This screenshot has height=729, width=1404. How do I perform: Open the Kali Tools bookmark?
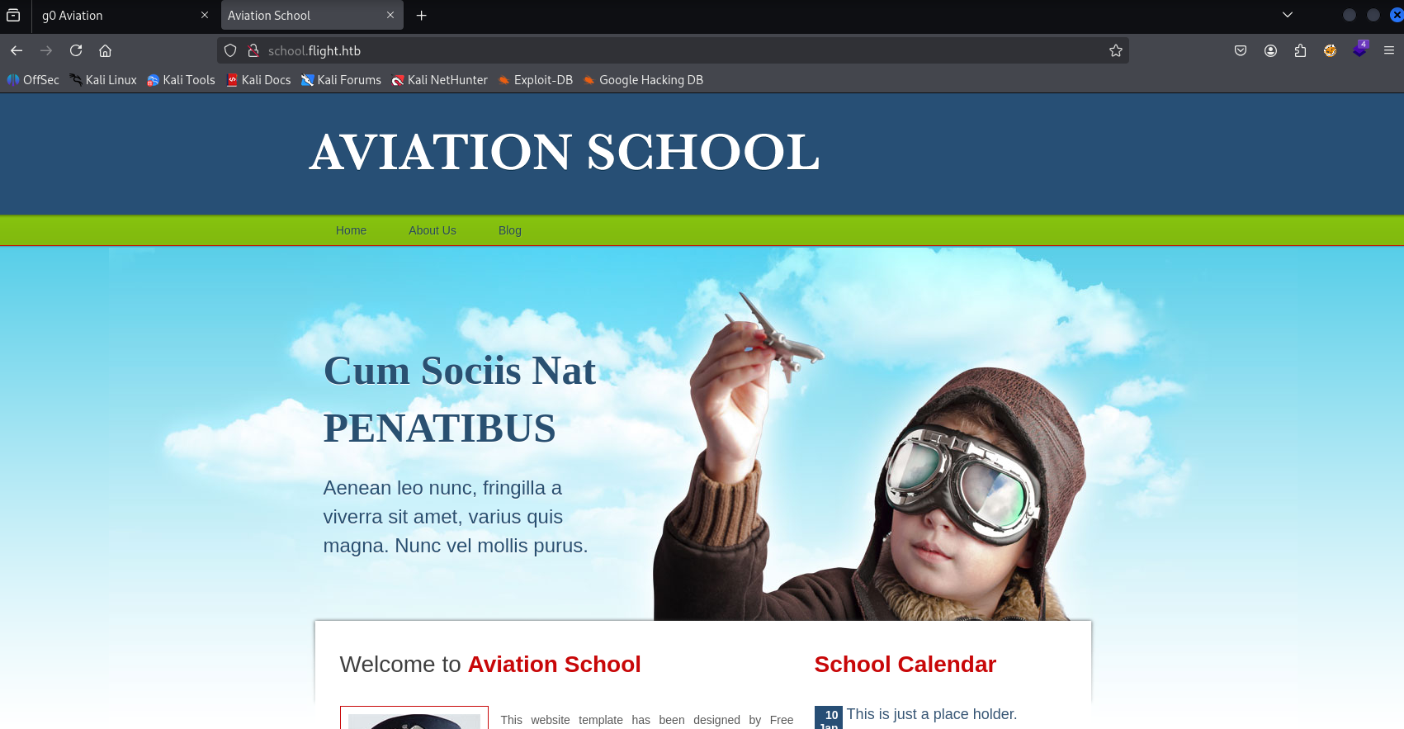181,80
